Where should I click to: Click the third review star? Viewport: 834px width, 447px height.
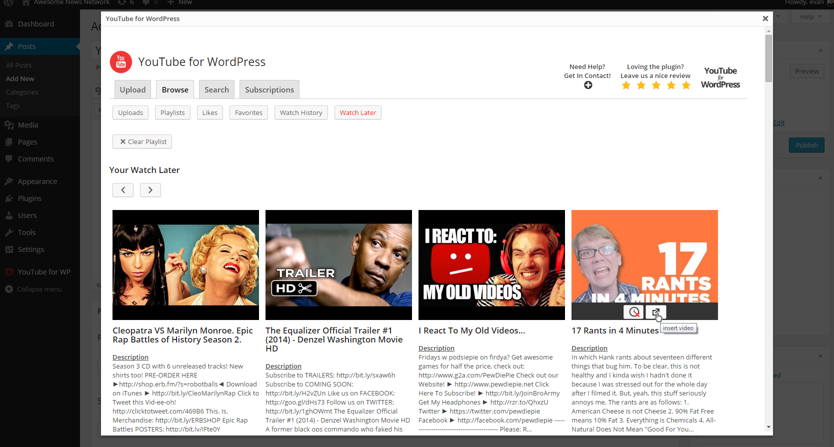coord(656,85)
